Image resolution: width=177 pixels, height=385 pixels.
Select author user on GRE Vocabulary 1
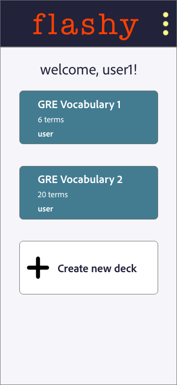click(45, 134)
